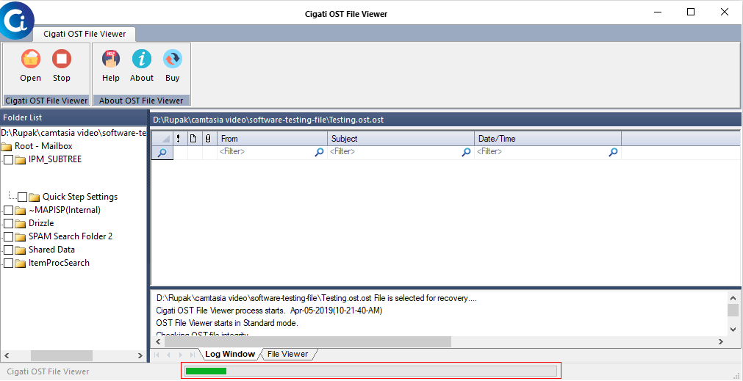Select the ~MAPISP(Internal) folder label
Image resolution: width=743 pixels, height=381 pixels.
(65, 210)
